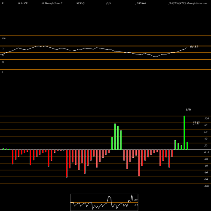This screenshot has height=211, width=211.
Task: Click the longest red bar near -80
Action: (67, 163)
